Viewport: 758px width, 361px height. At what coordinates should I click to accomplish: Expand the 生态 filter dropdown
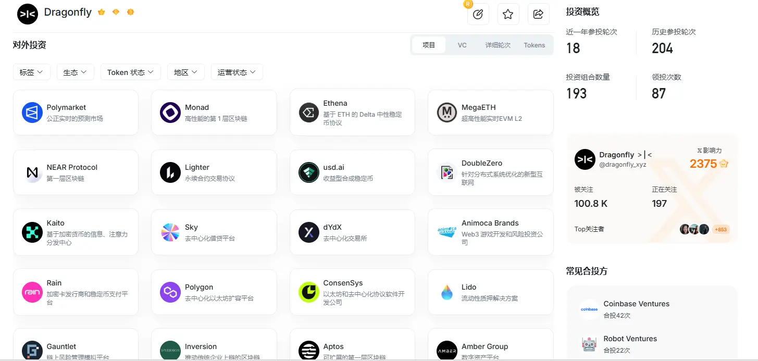coord(75,72)
